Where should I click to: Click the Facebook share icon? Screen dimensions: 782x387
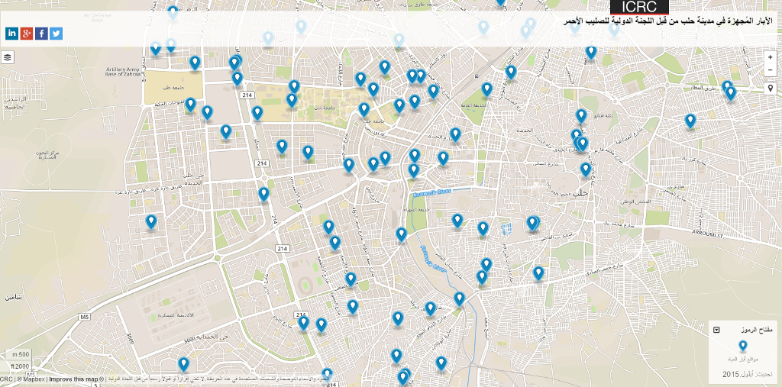41,34
